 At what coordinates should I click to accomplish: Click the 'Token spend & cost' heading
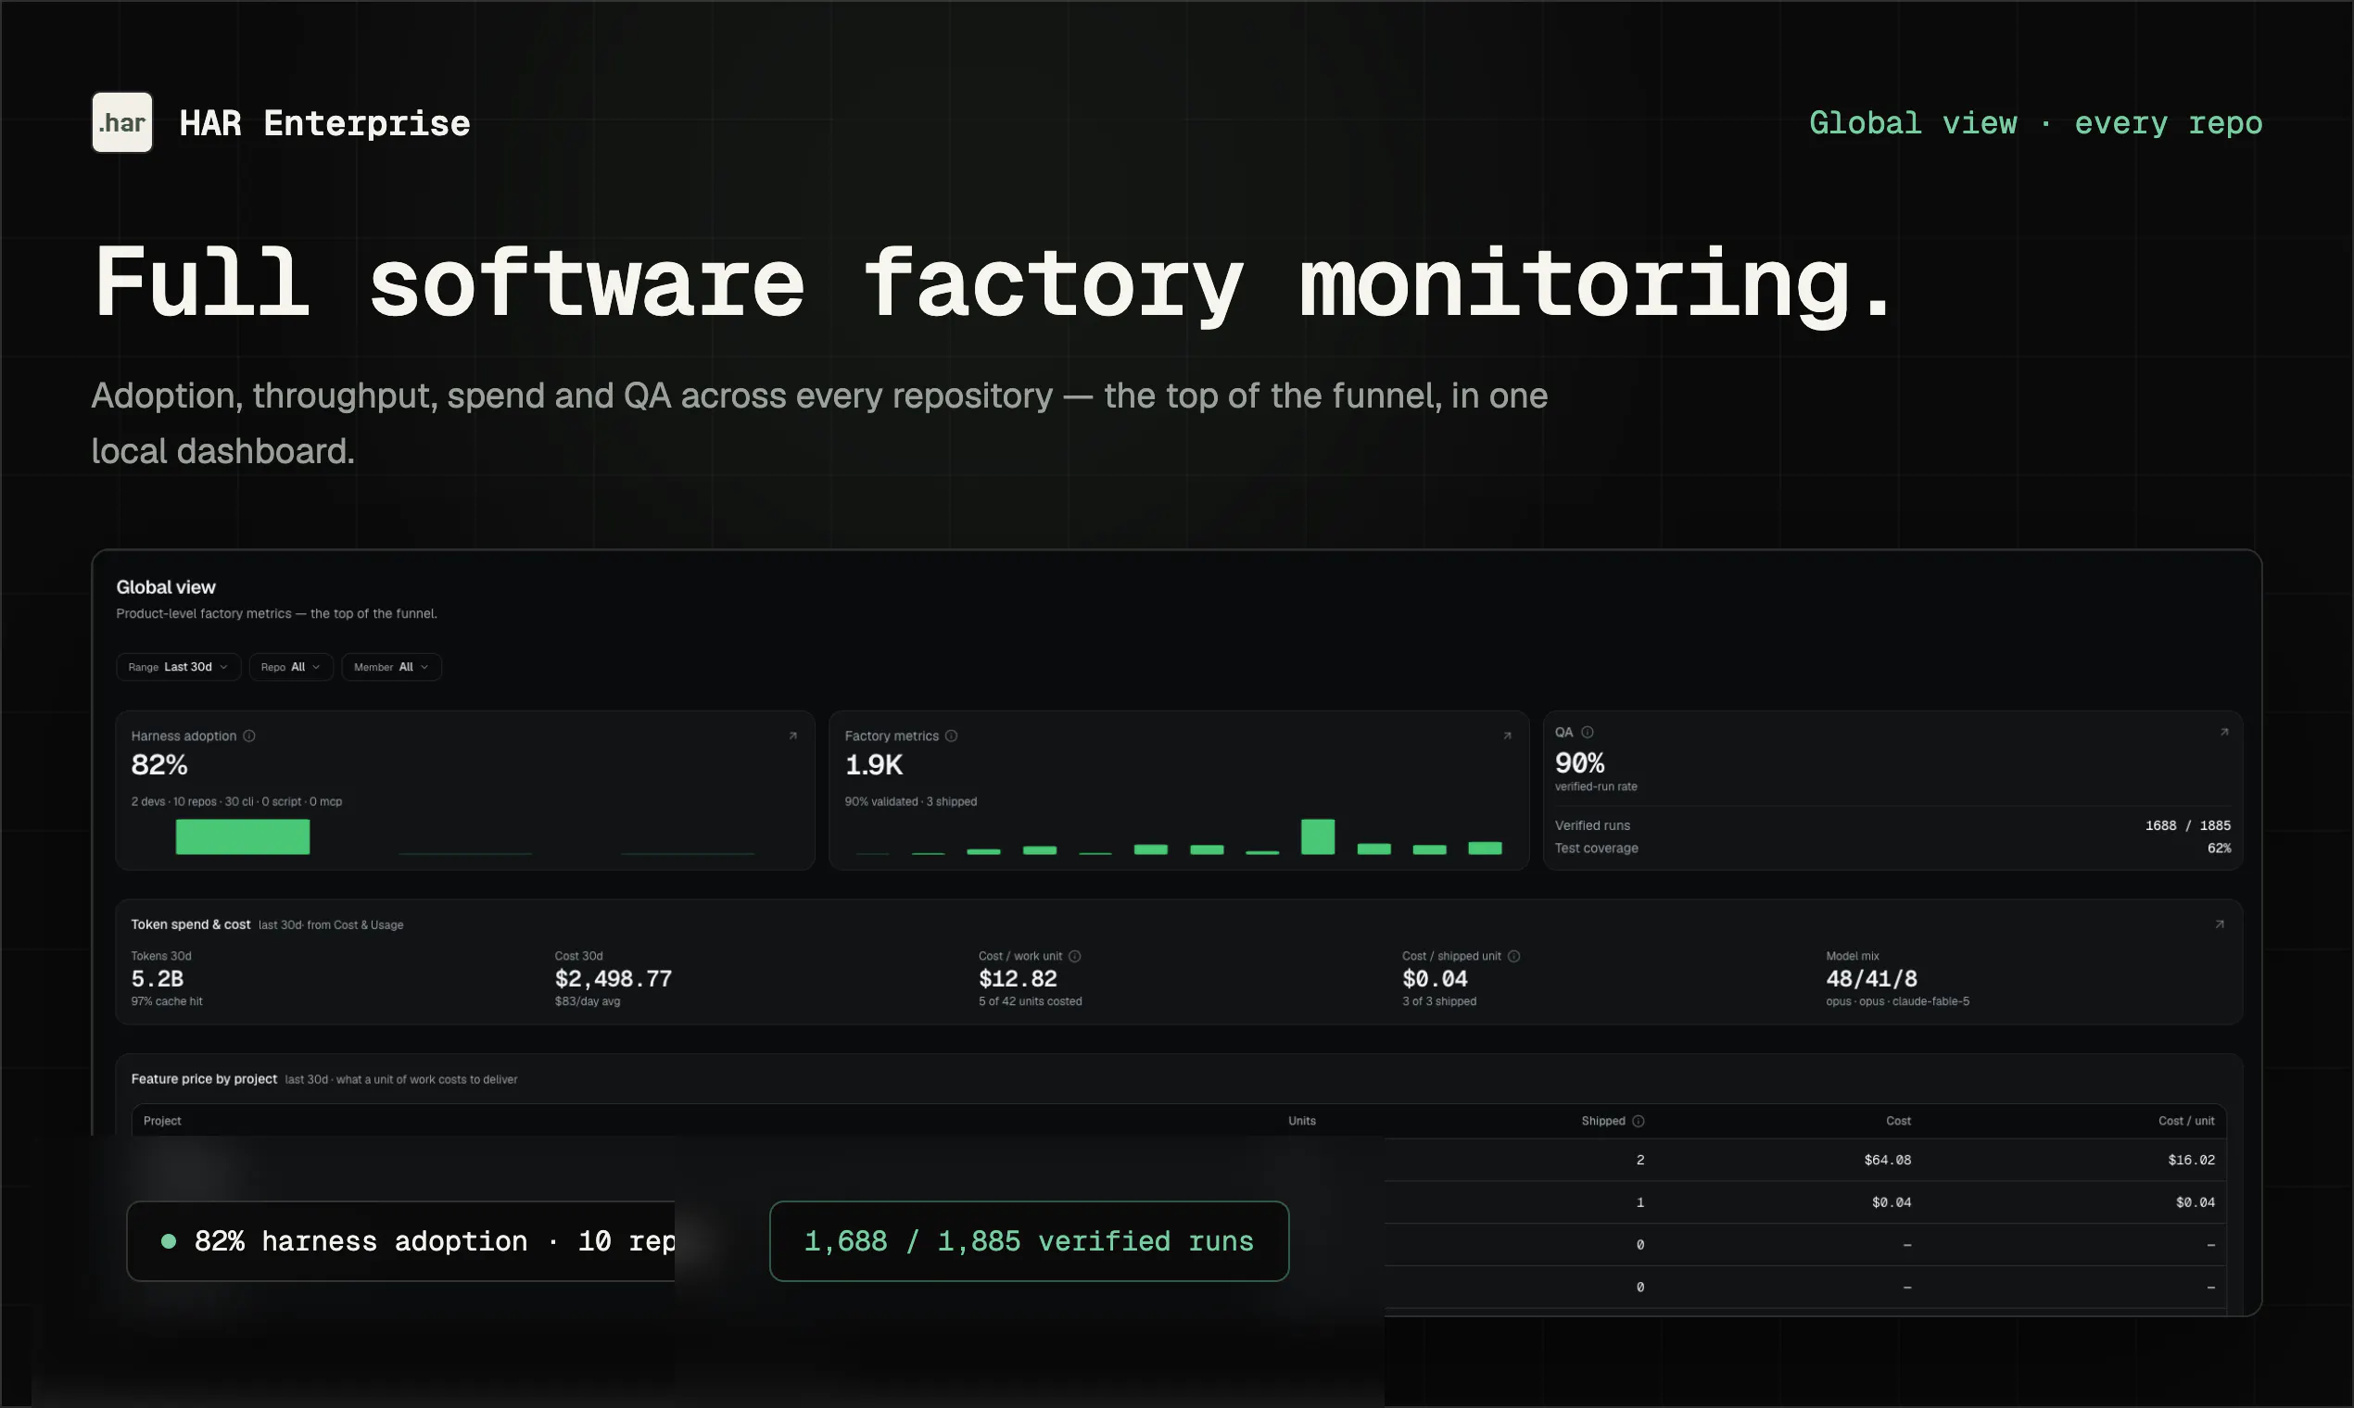(191, 925)
